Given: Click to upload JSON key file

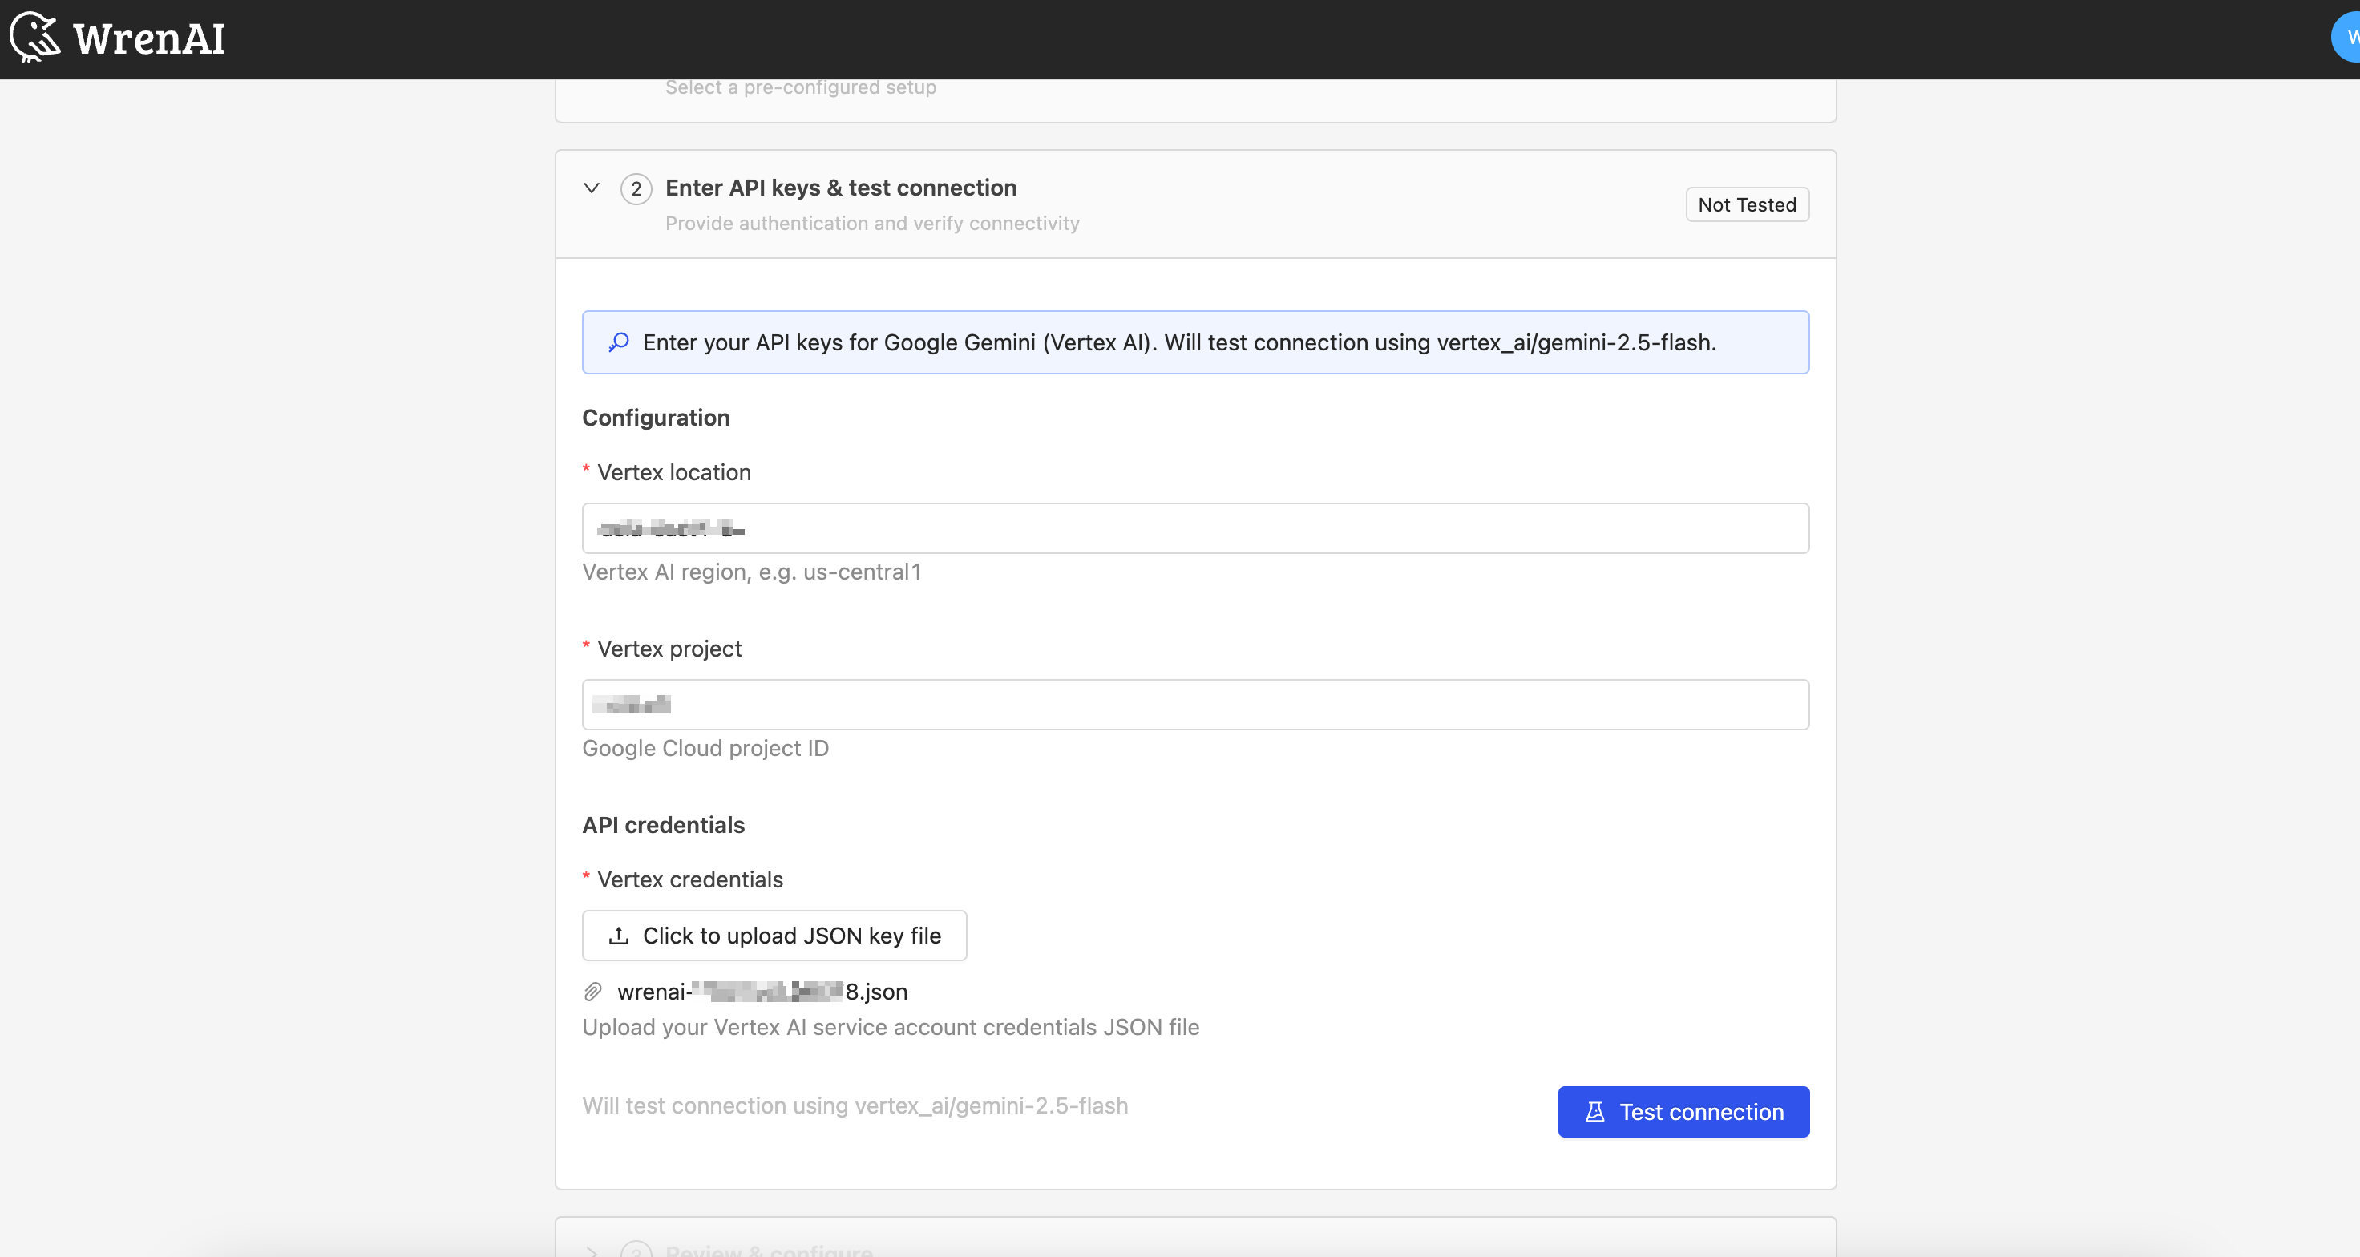Looking at the screenshot, I should tap(774, 935).
